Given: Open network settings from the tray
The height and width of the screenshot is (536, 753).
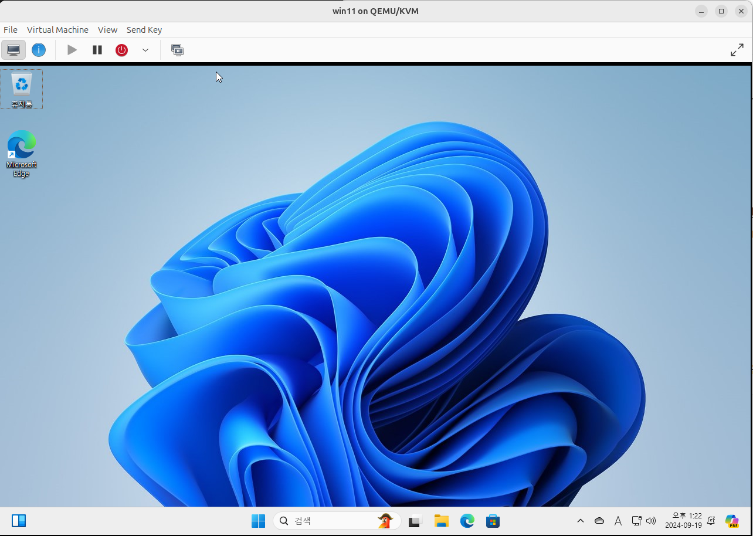Looking at the screenshot, I should 636,521.
